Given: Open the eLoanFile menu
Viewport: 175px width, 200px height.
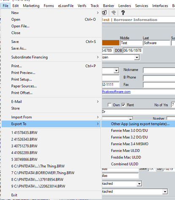Looking at the screenshot, I should click(66, 6).
